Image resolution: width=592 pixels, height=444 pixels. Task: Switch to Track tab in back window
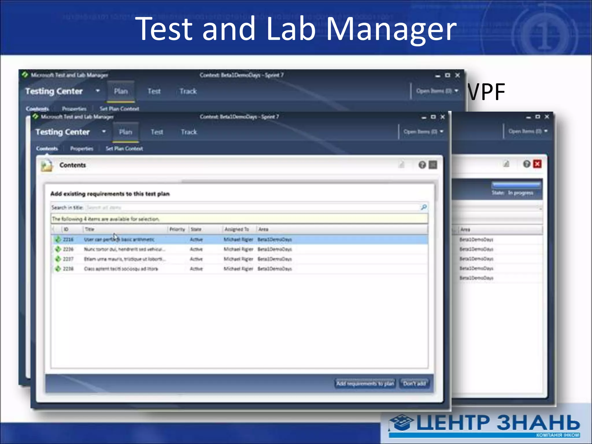pyautogui.click(x=188, y=91)
